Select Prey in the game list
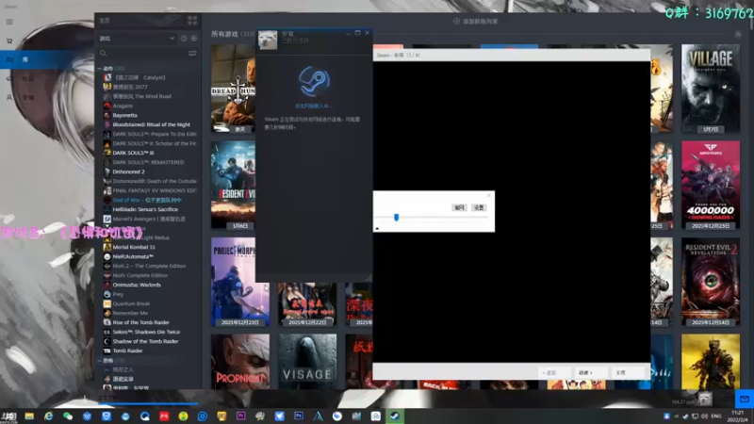 click(118, 294)
